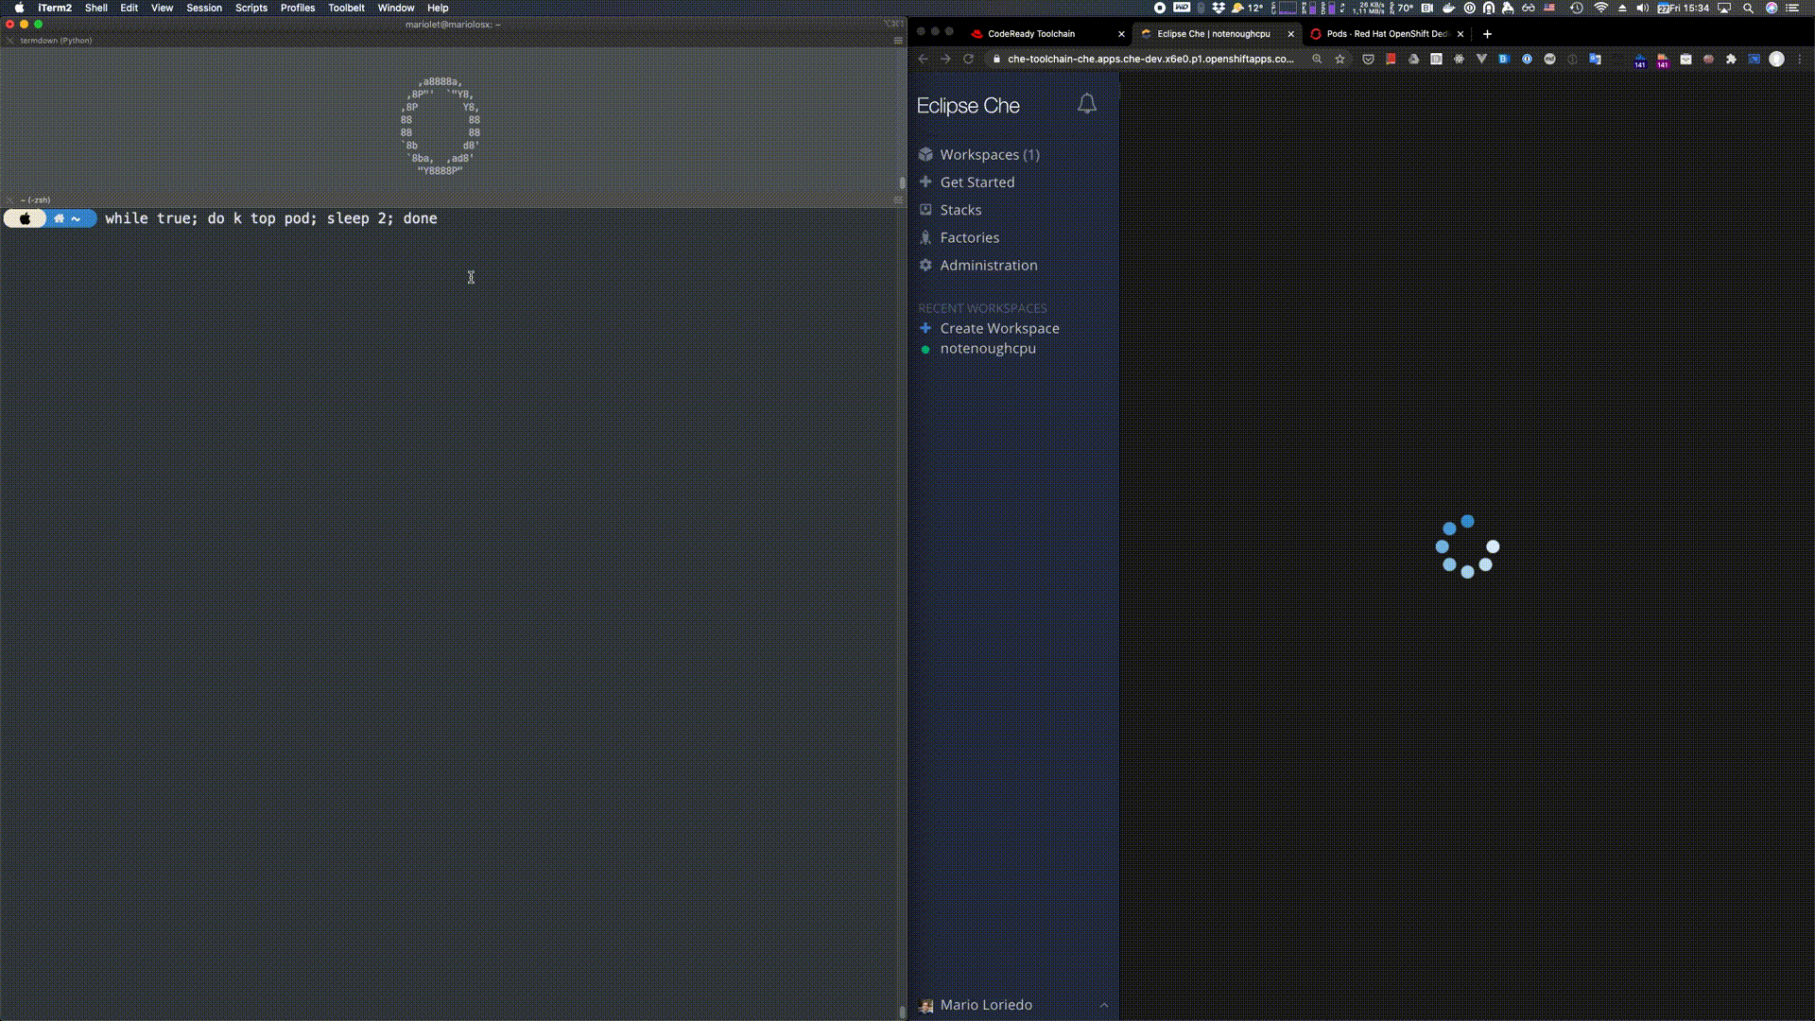The width and height of the screenshot is (1815, 1021).
Task: Click the notifications bell icon
Action: pos(1087,104)
